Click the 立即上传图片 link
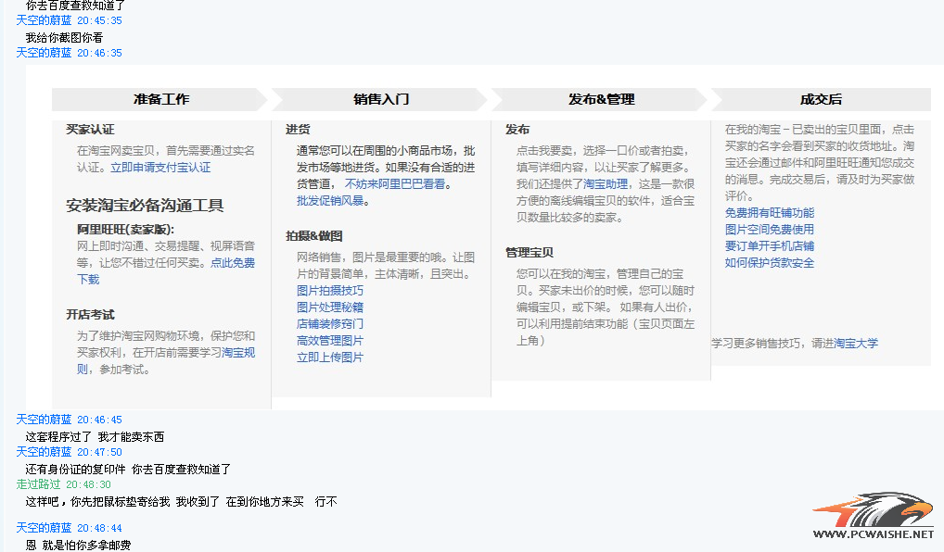 click(330, 358)
